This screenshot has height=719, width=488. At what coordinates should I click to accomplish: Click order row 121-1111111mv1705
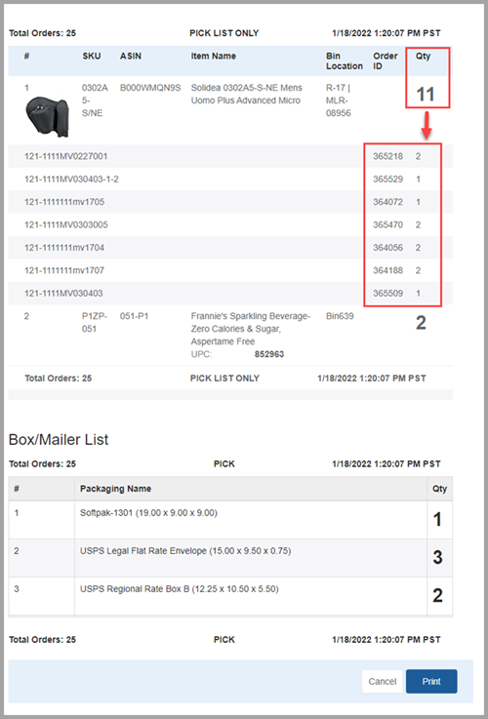(x=230, y=202)
